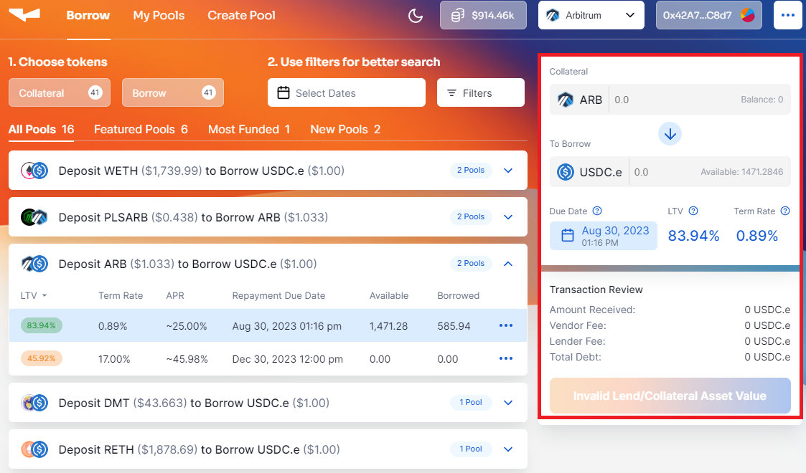Screen dimensions: 806x473
Task: Click the ARB collateral amount input field
Action: [675, 100]
